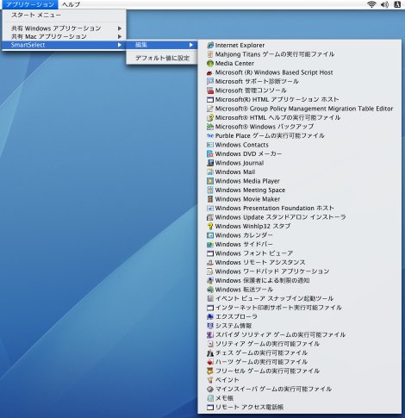Click the Internet Explorer icon

(x=210, y=45)
